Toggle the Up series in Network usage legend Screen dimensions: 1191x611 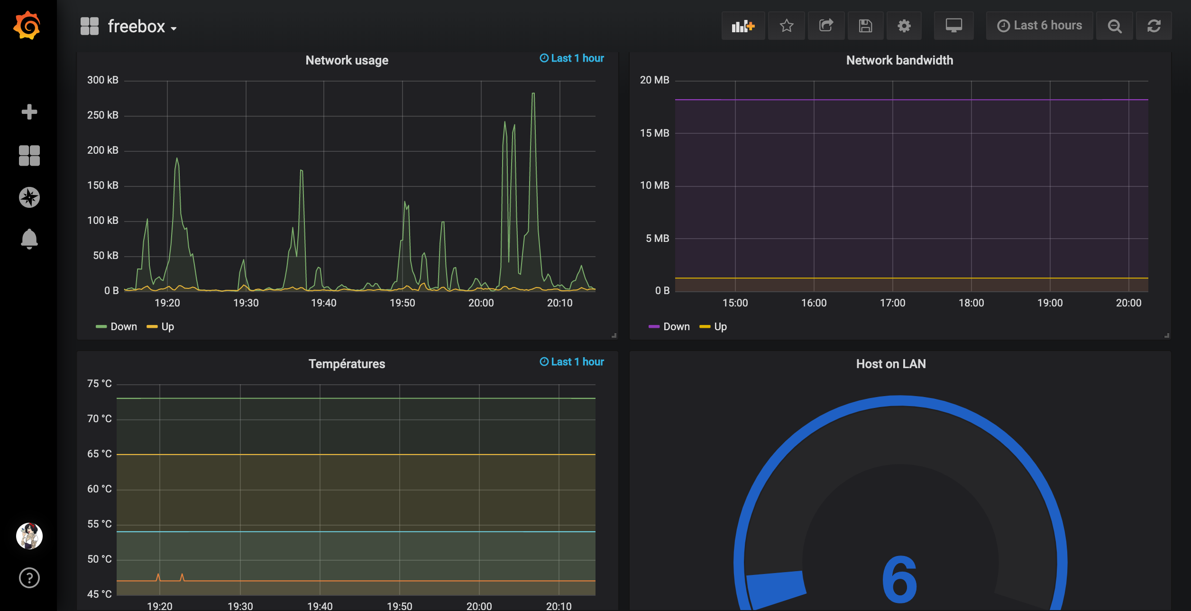(x=168, y=326)
